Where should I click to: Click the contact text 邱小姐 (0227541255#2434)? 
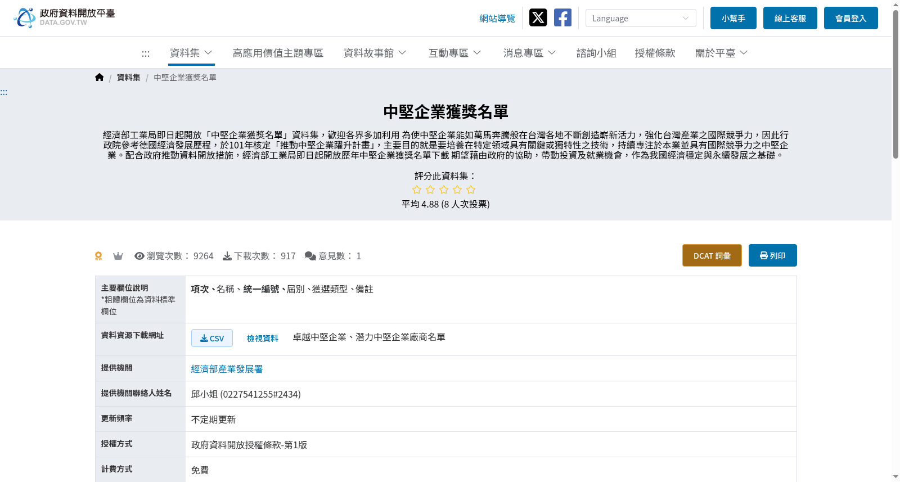246,394
